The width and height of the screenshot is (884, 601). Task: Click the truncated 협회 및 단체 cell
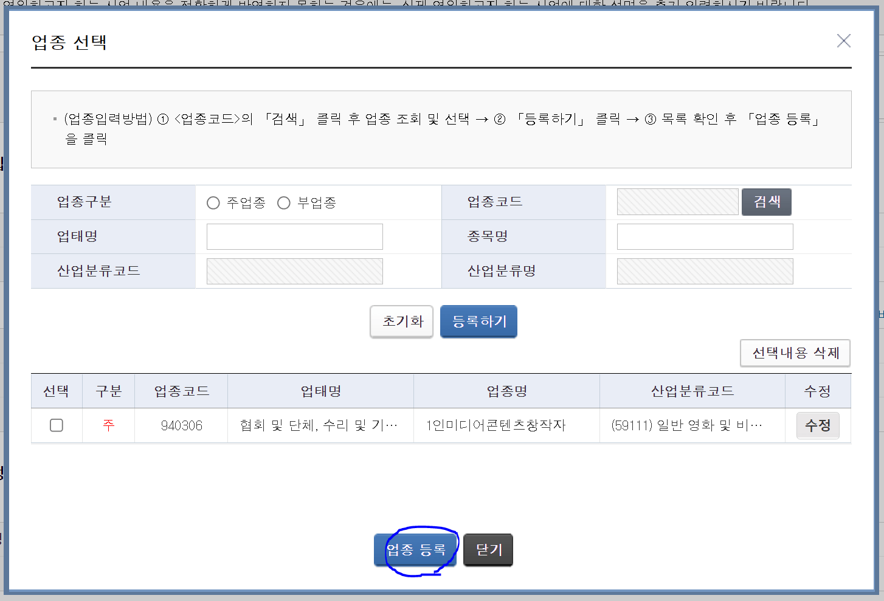320,425
